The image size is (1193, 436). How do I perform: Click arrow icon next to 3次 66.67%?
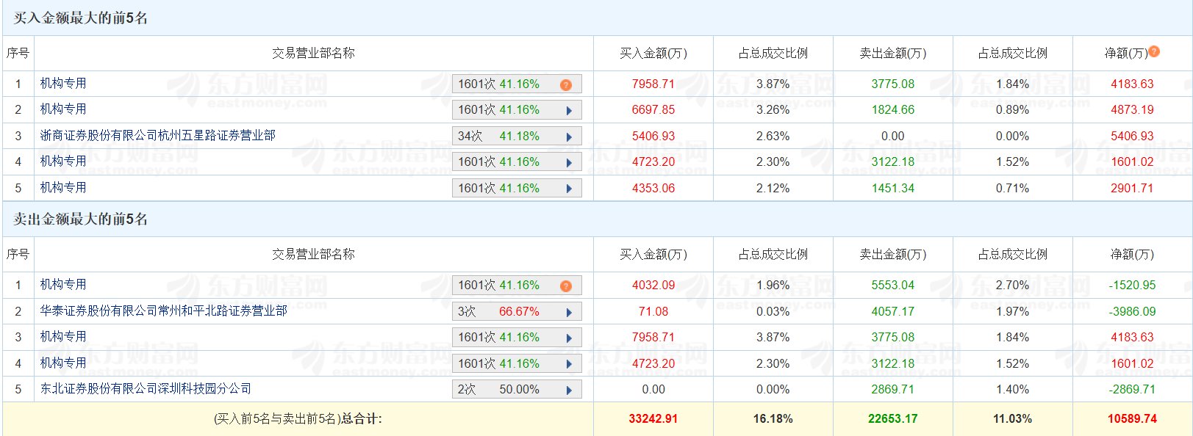click(569, 313)
